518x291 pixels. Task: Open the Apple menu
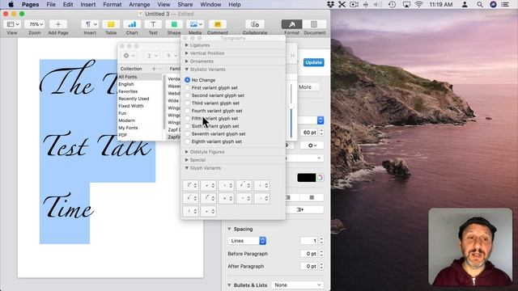(x=11, y=4)
